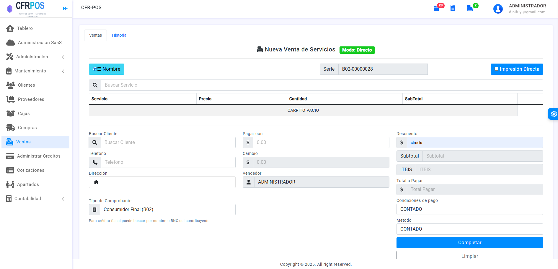Open Compras in the sidebar

point(35,128)
